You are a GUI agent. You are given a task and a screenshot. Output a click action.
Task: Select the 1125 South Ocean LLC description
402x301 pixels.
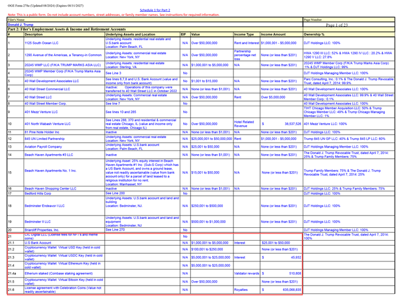pyautogui.click(x=41, y=43)
